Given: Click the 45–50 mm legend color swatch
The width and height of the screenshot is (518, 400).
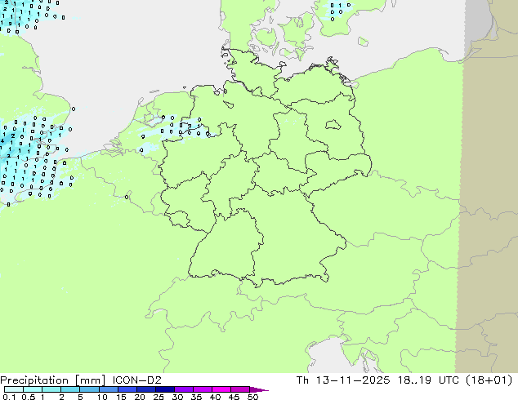Looking at the screenshot, I should (240, 389).
